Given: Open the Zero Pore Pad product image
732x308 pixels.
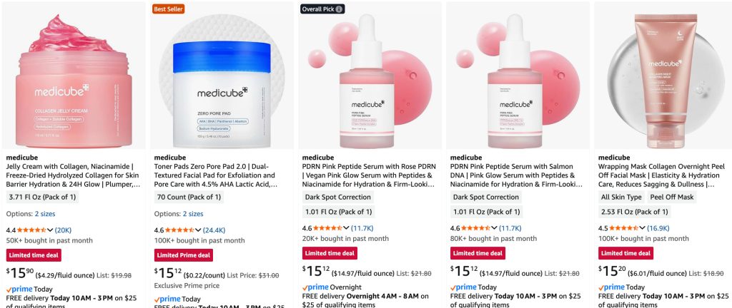Looking at the screenshot, I should pyautogui.click(x=222, y=76).
